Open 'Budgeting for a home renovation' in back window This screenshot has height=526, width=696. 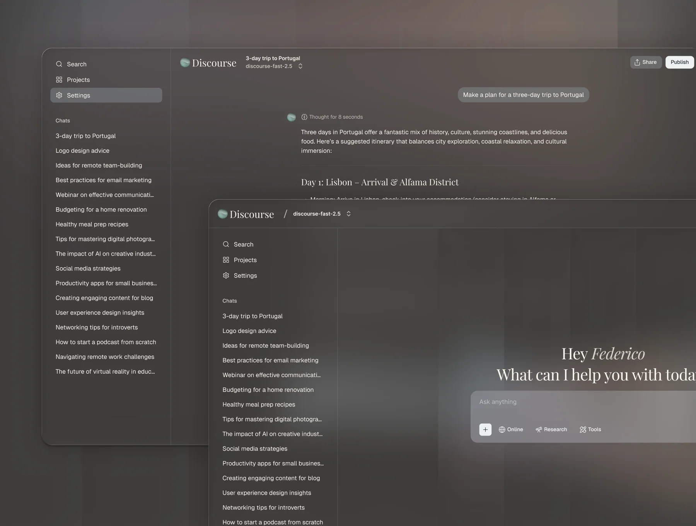click(101, 210)
